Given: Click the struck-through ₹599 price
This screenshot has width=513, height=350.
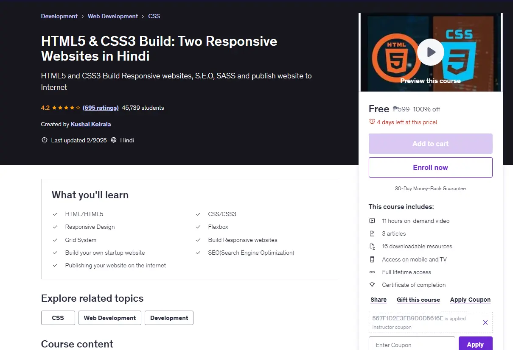Looking at the screenshot, I should (x=401, y=109).
